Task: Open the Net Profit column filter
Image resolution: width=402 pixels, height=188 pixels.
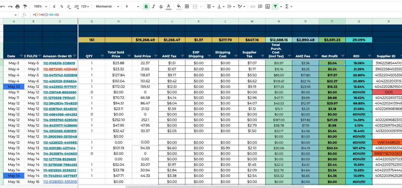Action: point(342,56)
